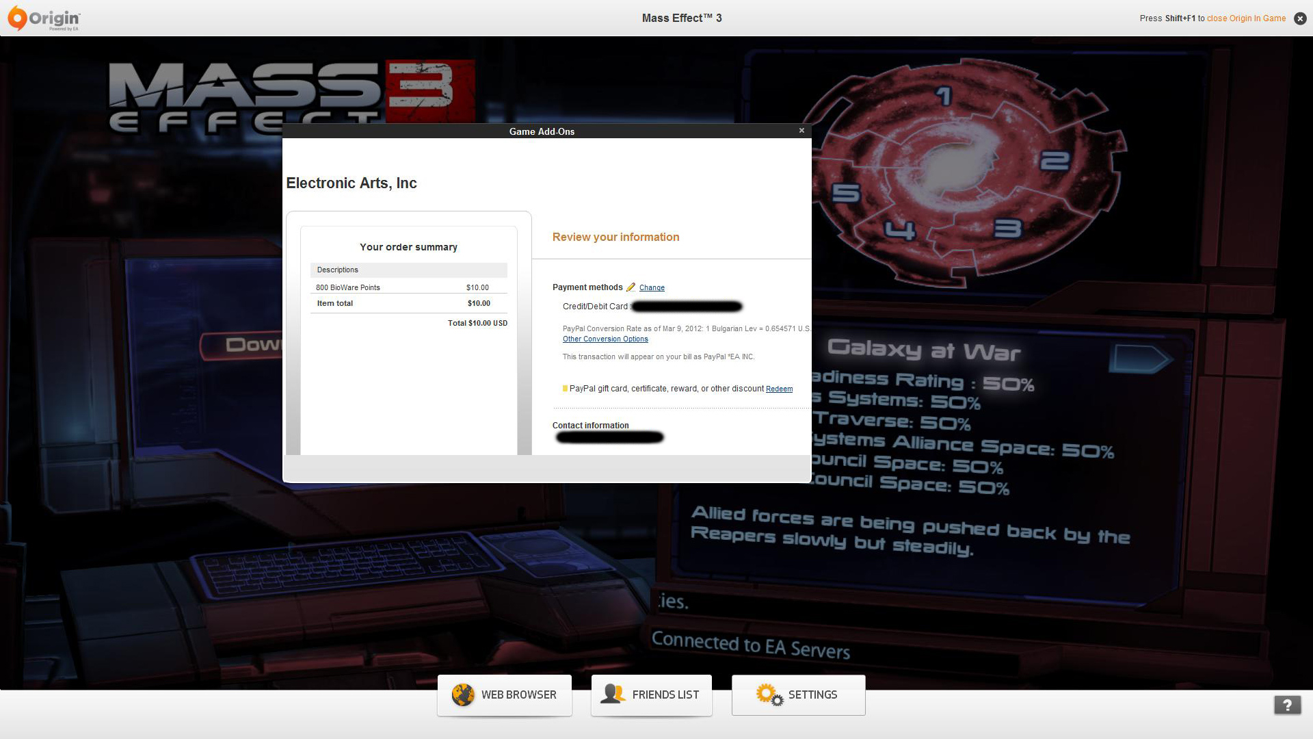Open the Web Browser button
Image resolution: width=1313 pixels, height=739 pixels.
point(505,695)
